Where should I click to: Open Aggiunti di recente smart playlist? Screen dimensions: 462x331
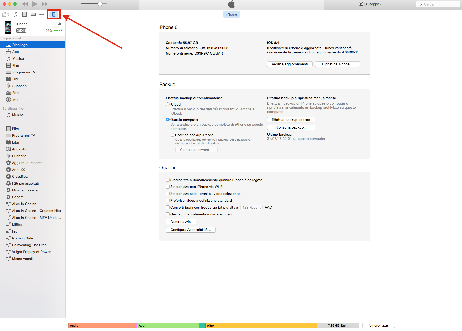pos(33,163)
